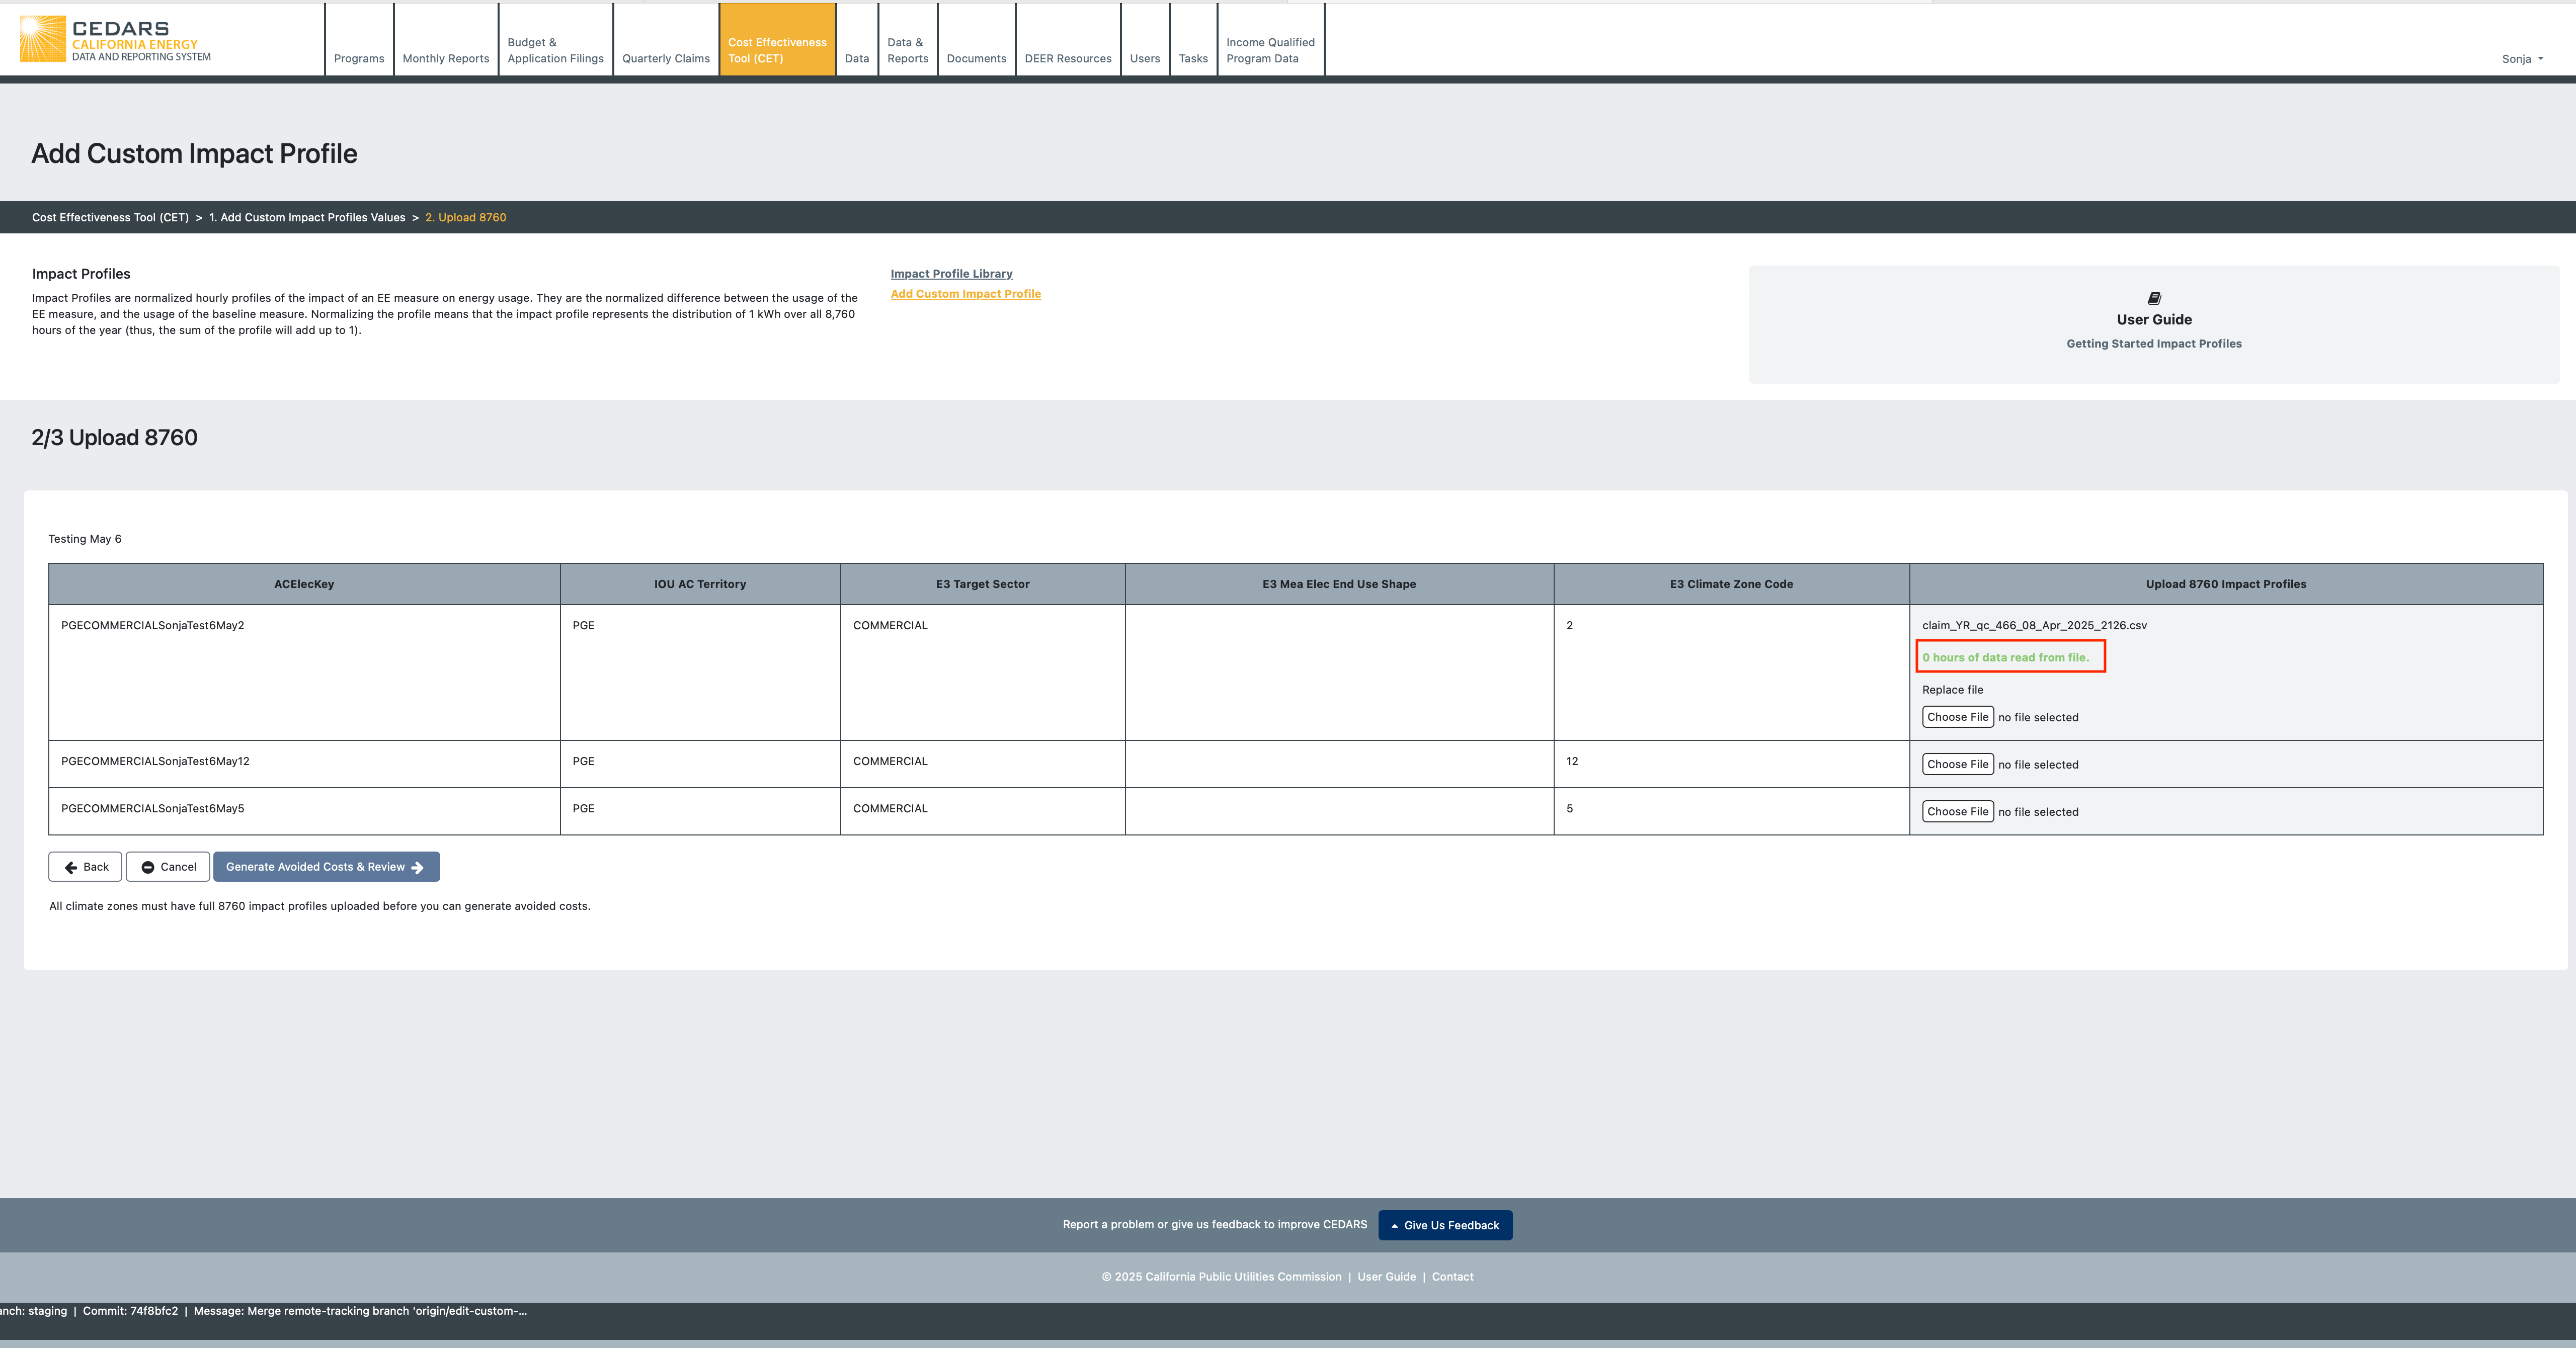Choose file for PGECOMMERCIALSonjaTest6May12 row

click(x=1957, y=764)
